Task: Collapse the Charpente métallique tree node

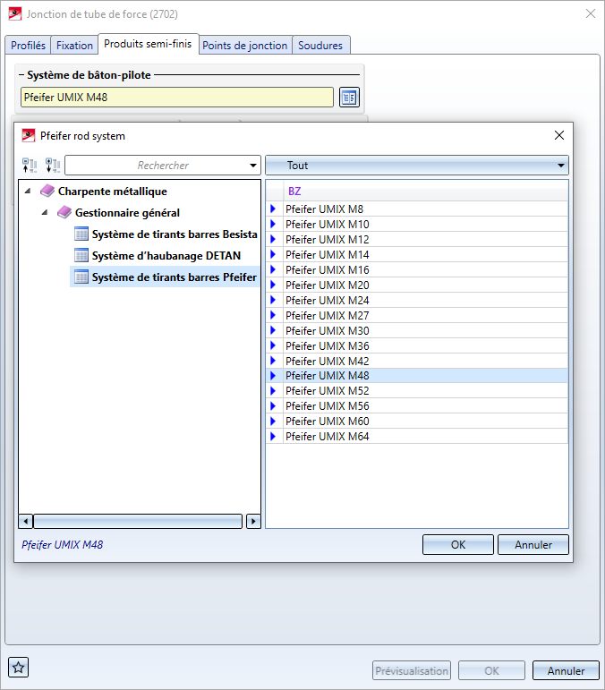Action: pyautogui.click(x=28, y=191)
